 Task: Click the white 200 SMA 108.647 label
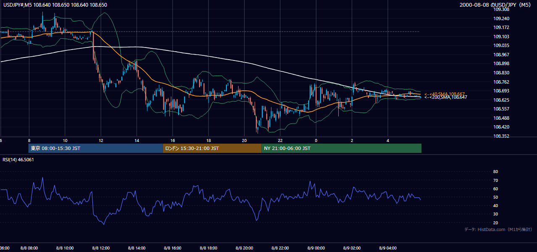coord(445,97)
